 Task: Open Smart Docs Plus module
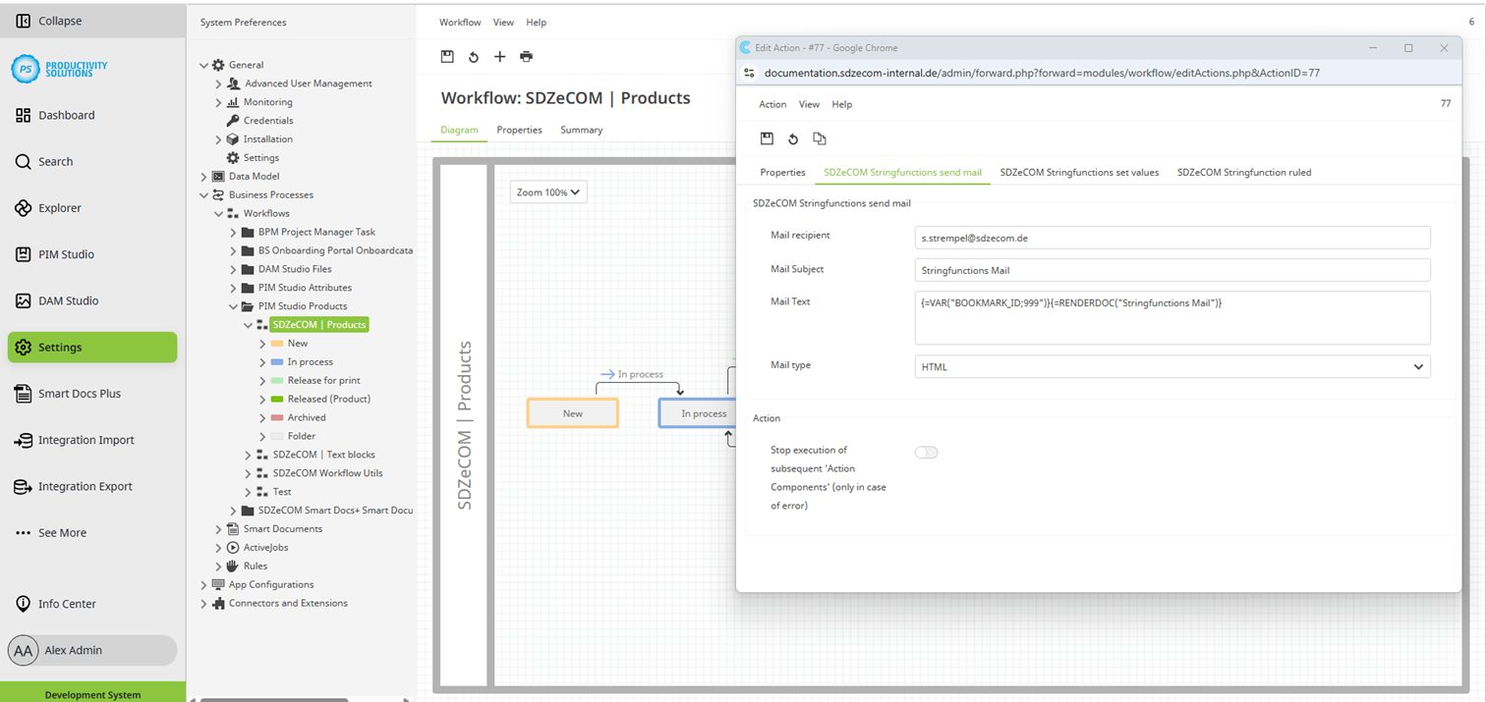pyautogui.click(x=80, y=394)
